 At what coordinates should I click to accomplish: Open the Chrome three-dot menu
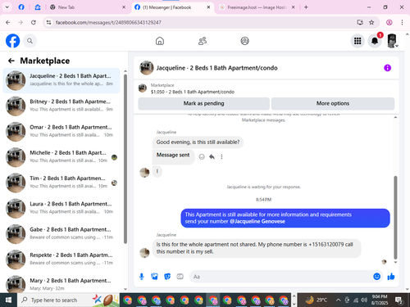pos(402,22)
